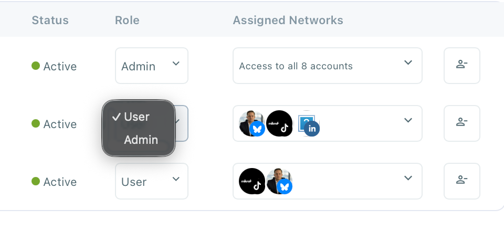Click remove-user icon in bottom row
This screenshot has height=230, width=504.
pyautogui.click(x=461, y=181)
